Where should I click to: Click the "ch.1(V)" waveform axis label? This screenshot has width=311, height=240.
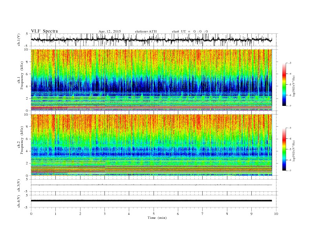click(x=19, y=40)
